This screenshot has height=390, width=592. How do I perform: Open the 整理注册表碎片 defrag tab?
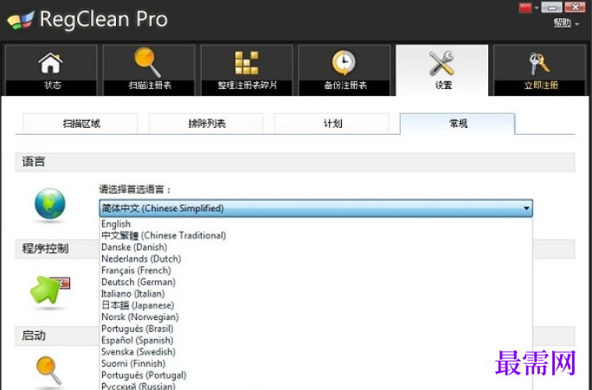(247, 70)
